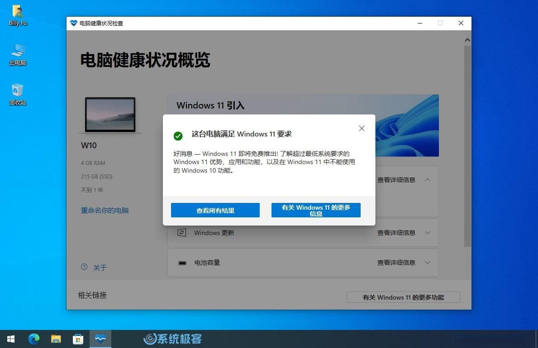Open 有关 Windows 11 的更多信息 button

tap(316, 210)
